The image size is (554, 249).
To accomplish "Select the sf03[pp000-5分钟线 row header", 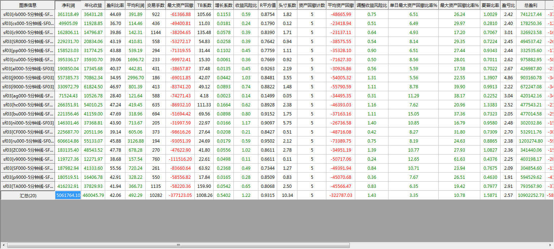I will pos(28,51).
